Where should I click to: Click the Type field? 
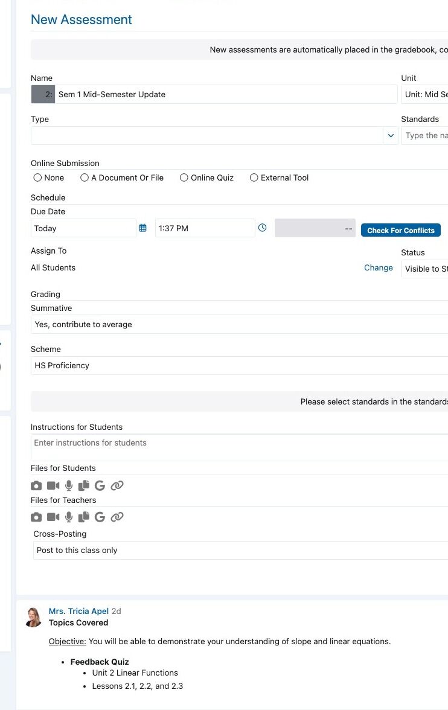click(x=207, y=135)
